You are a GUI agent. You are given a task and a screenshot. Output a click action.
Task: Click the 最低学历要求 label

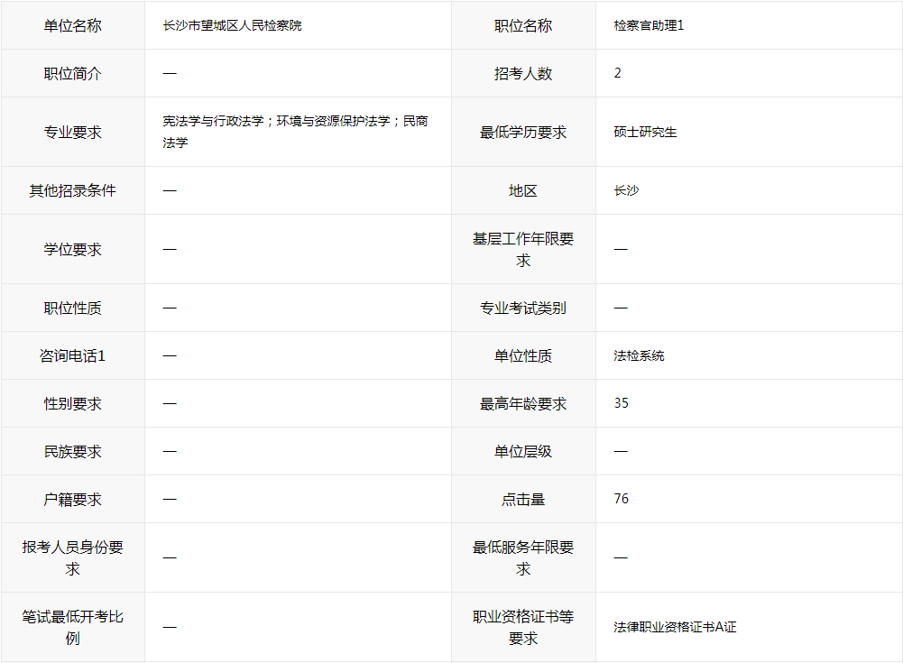[523, 133]
